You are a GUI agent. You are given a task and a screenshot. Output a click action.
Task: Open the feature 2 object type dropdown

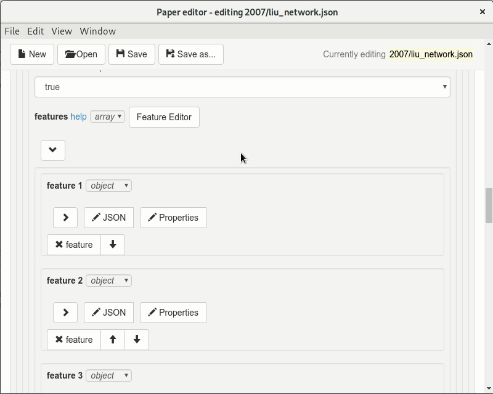pos(109,281)
